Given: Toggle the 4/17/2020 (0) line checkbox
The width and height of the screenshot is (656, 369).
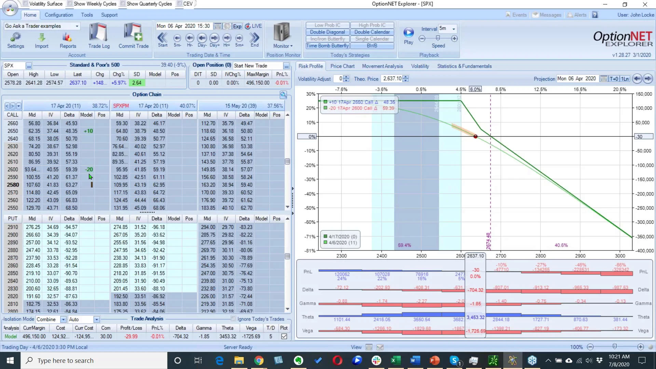Looking at the screenshot, I should click(325, 236).
